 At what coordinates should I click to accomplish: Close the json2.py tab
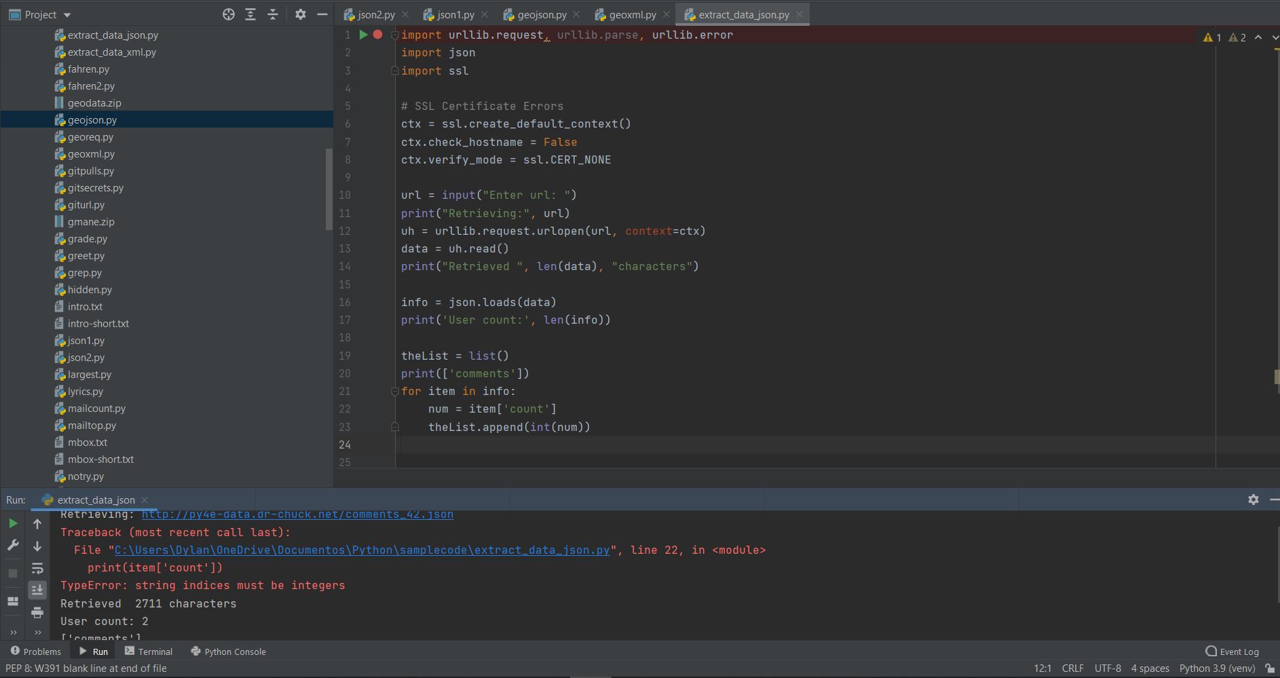point(405,14)
